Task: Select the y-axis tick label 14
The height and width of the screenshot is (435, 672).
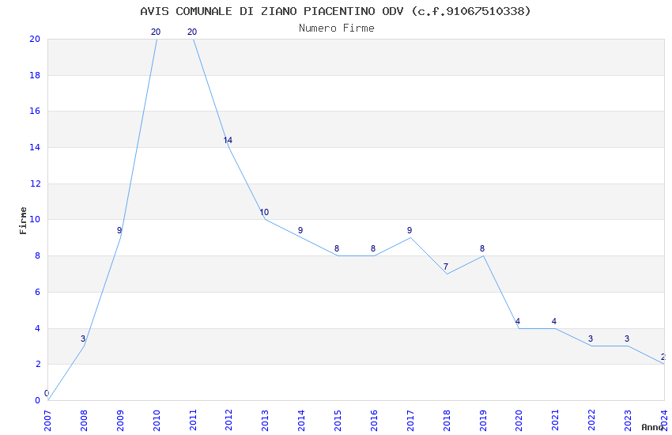Action: (35, 147)
